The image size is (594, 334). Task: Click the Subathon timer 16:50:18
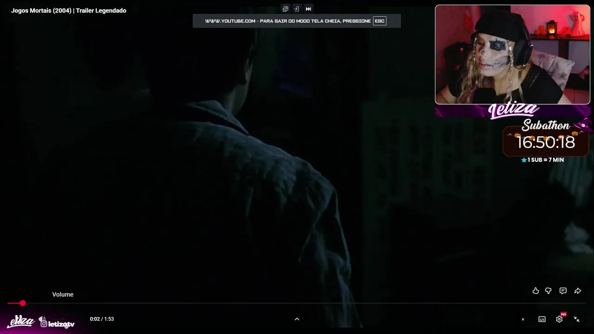tap(546, 142)
